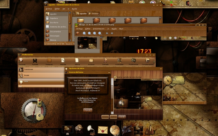Image resolution: width=218 pixels, height=136 pixels.
Task: Click file manager status bar '12 elementos'
Action: 59,44
